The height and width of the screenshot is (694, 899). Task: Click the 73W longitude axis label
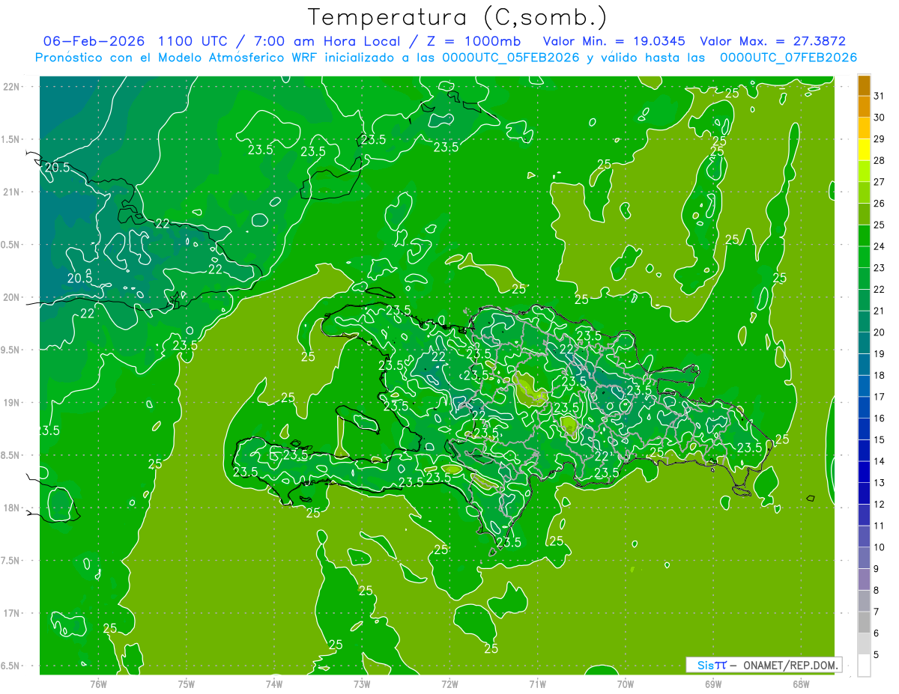pos(362,684)
